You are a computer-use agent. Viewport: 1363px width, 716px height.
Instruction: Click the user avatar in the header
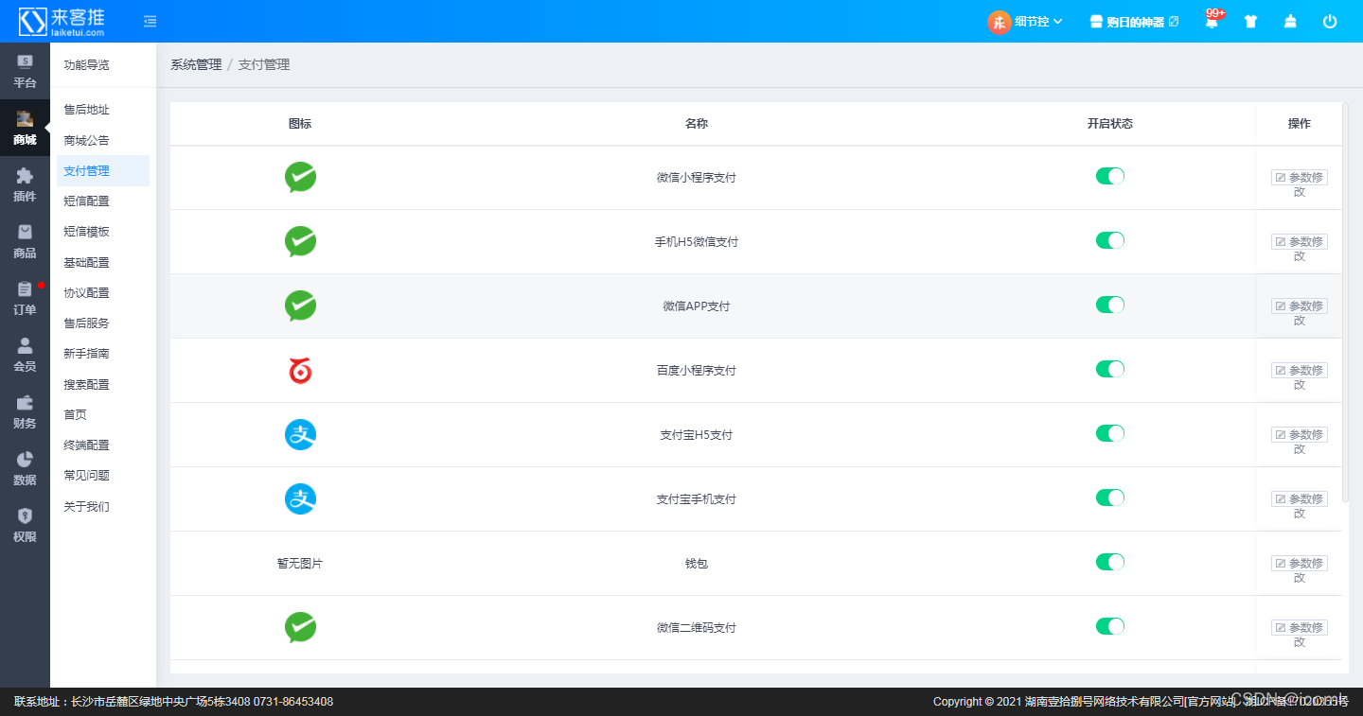[x=999, y=22]
